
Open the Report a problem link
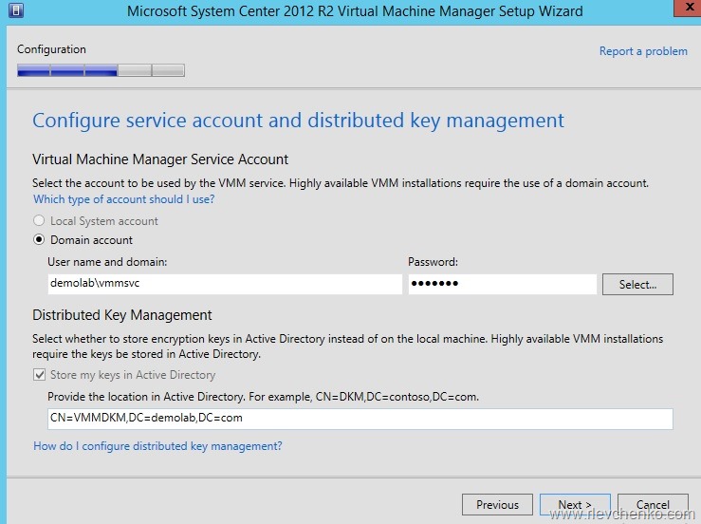[x=642, y=51]
